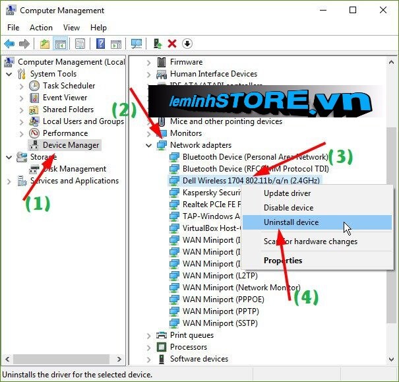Open the File menu
The width and height of the screenshot is (399, 382).
(x=13, y=28)
